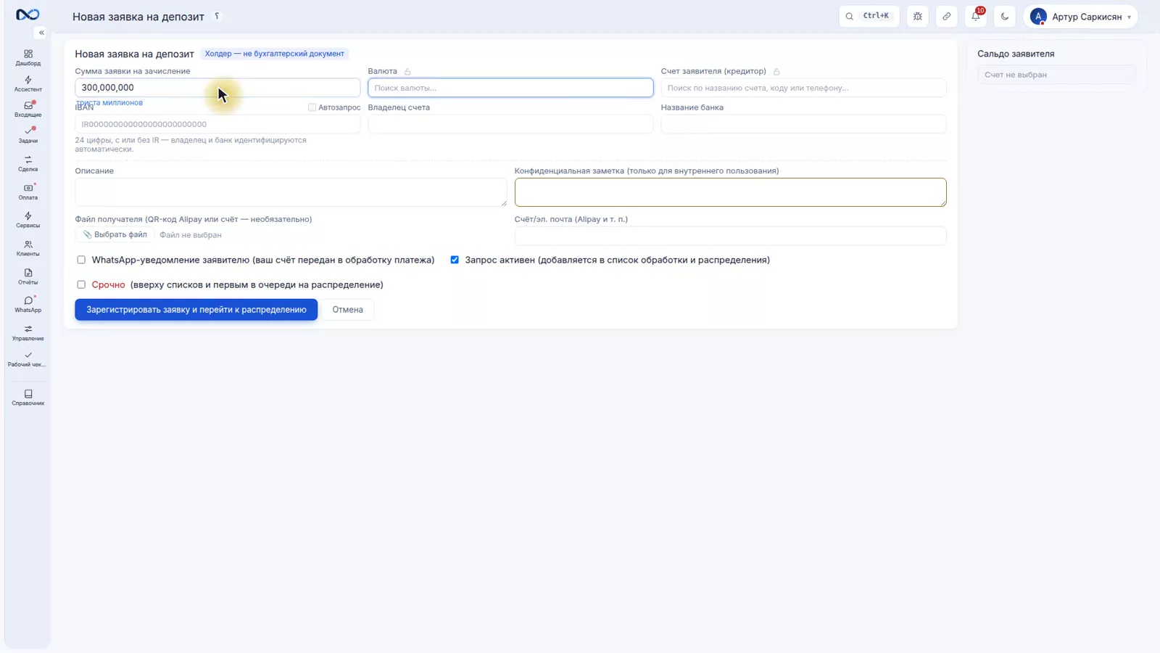The height and width of the screenshot is (653, 1160).
Task: Go to Оплата in the sidebar
Action: [28, 192]
